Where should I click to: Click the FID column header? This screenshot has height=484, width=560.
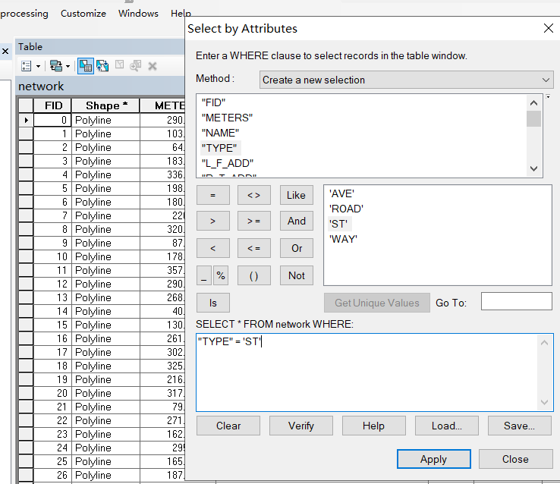pyautogui.click(x=52, y=105)
